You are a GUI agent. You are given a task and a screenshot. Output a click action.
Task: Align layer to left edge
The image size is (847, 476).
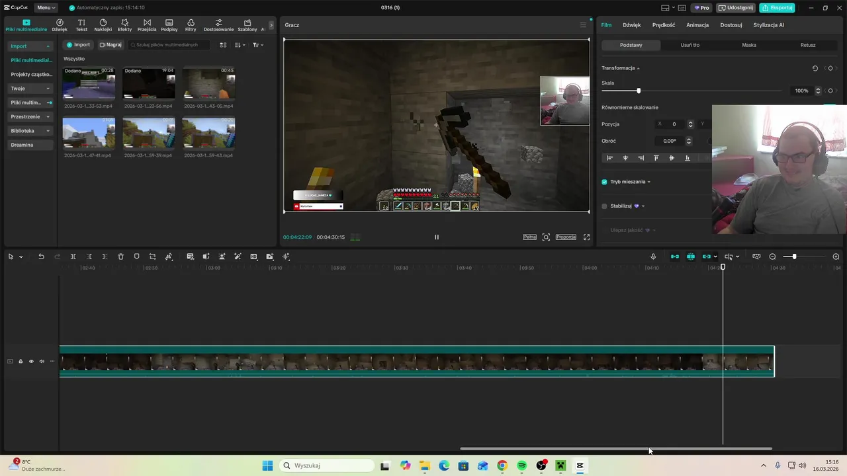609,158
